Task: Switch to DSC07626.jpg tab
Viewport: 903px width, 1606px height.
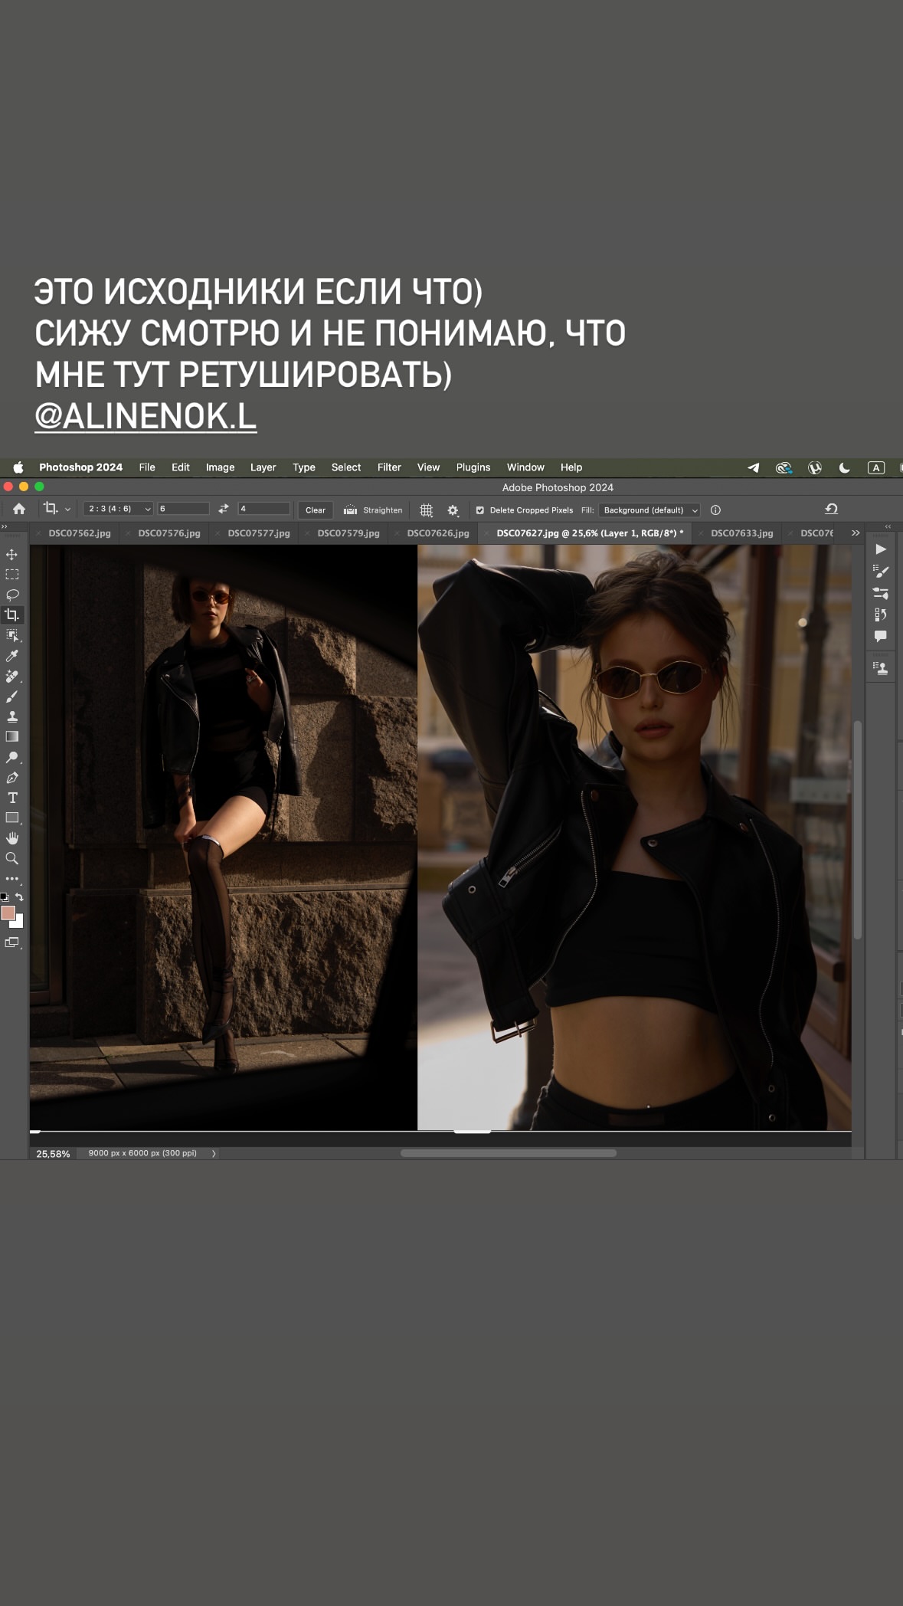Action: (x=437, y=533)
